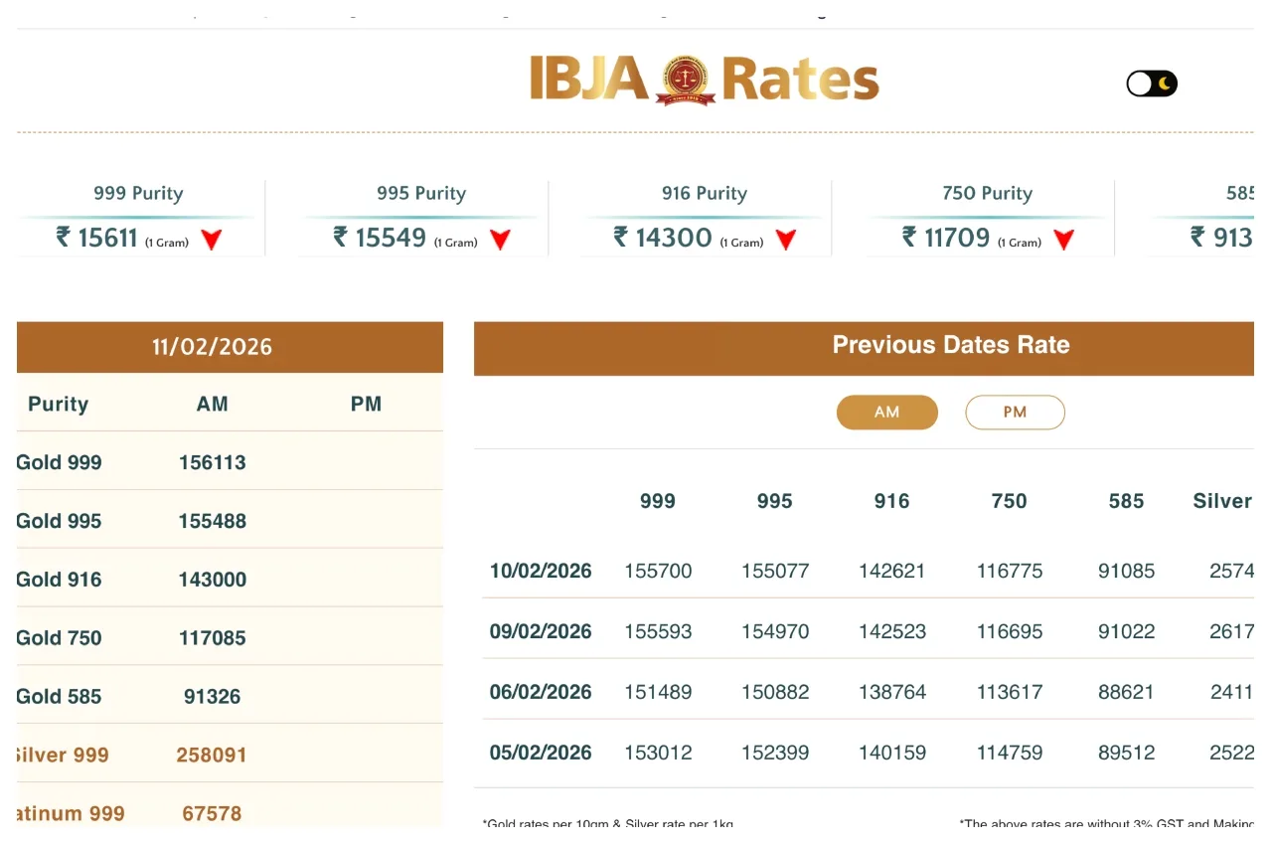
Task: Click the red down arrow on 995 Purity card
Action: (500, 239)
